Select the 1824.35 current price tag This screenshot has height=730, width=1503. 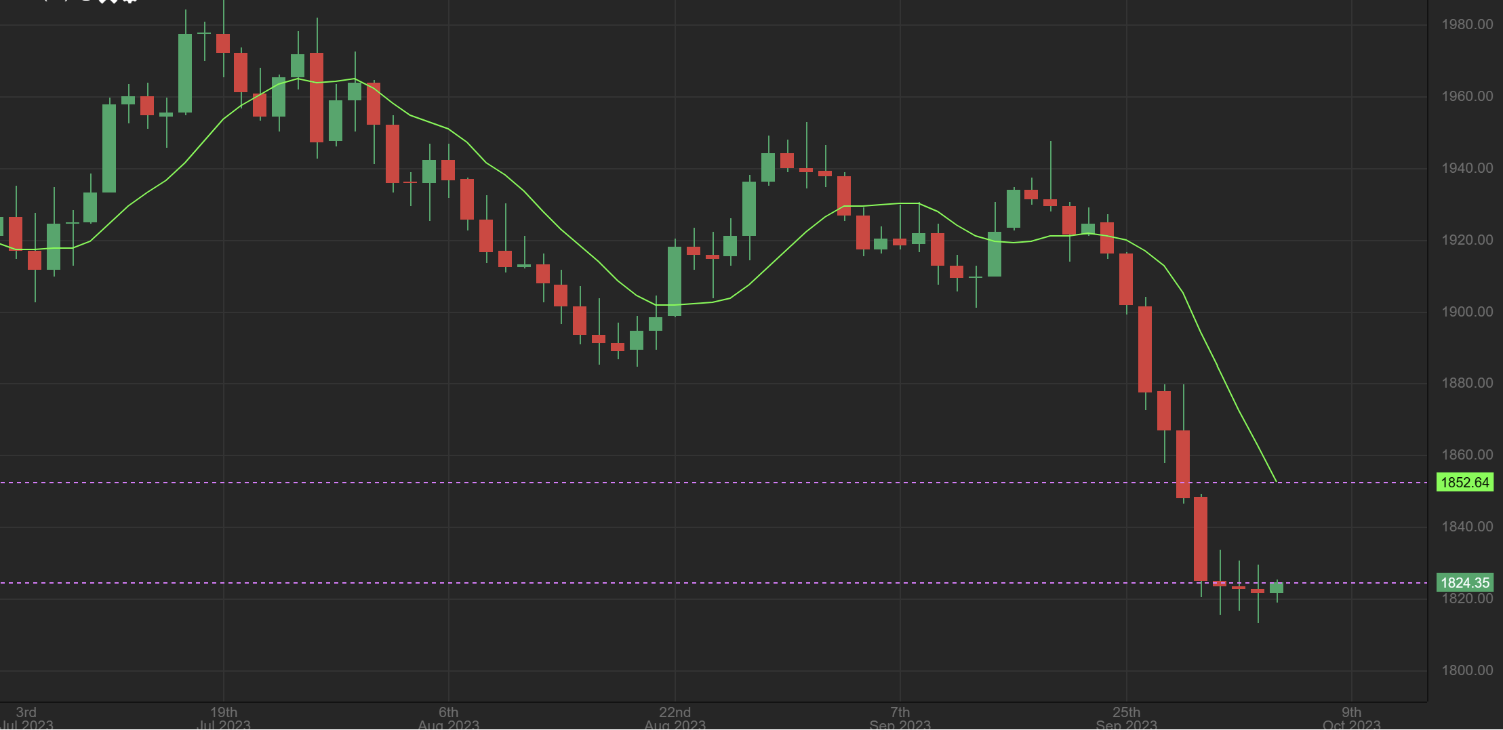coord(1464,583)
